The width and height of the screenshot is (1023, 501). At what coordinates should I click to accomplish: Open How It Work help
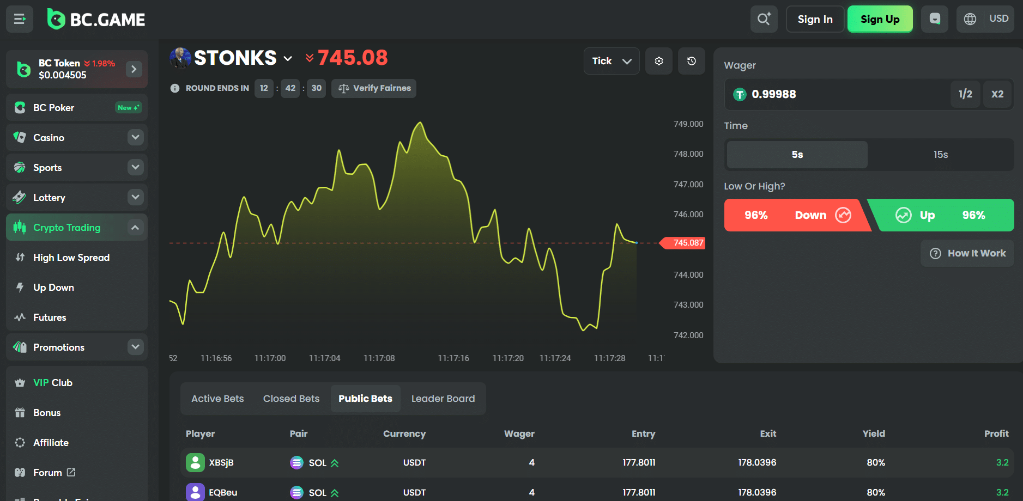coord(967,253)
